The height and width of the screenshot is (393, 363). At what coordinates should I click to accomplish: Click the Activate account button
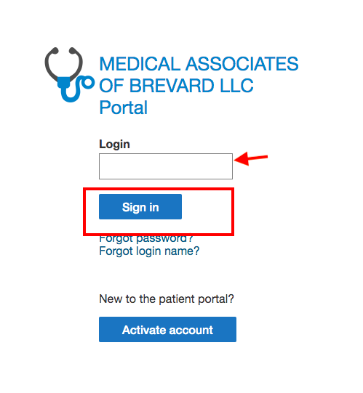click(x=167, y=329)
